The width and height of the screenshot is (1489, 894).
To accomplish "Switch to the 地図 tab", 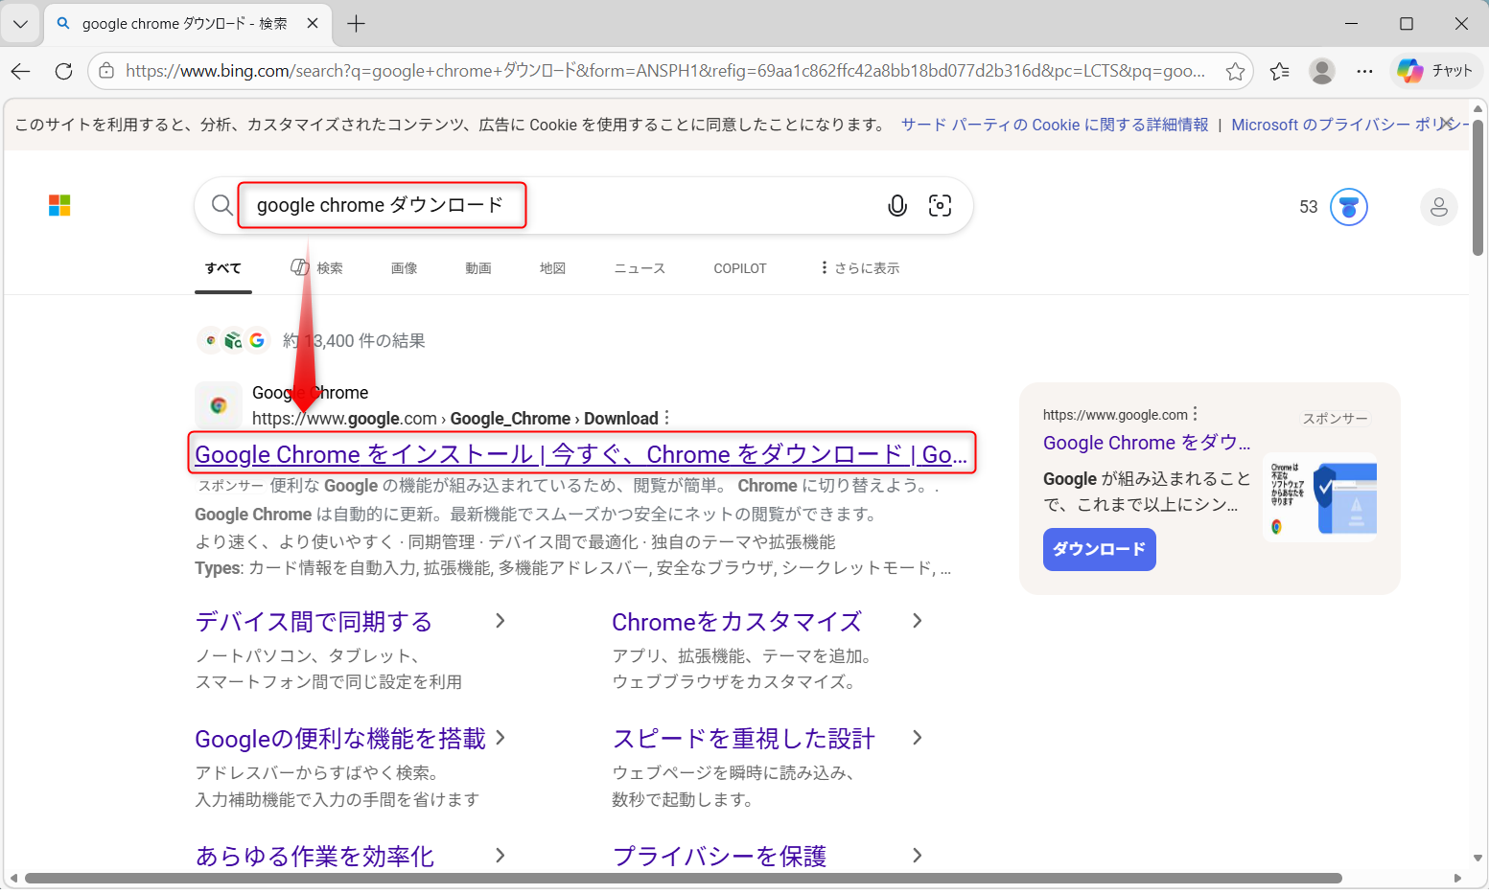I will 553,268.
